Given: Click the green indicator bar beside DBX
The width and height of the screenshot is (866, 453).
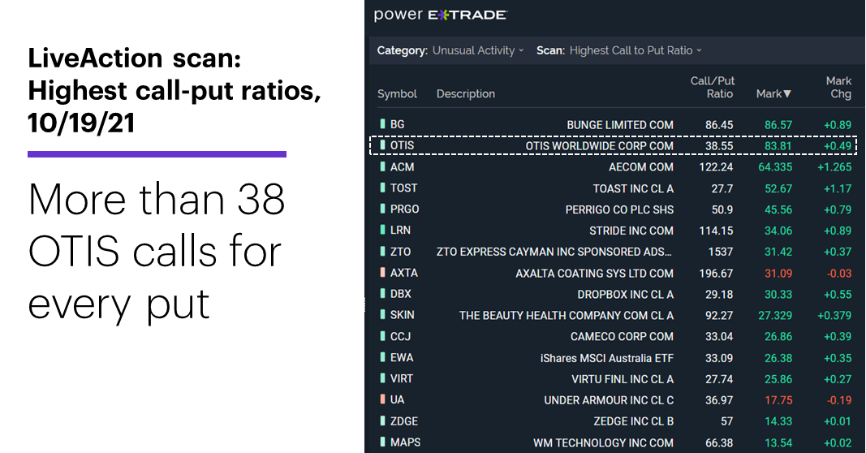Looking at the screenshot, I should point(382,293).
